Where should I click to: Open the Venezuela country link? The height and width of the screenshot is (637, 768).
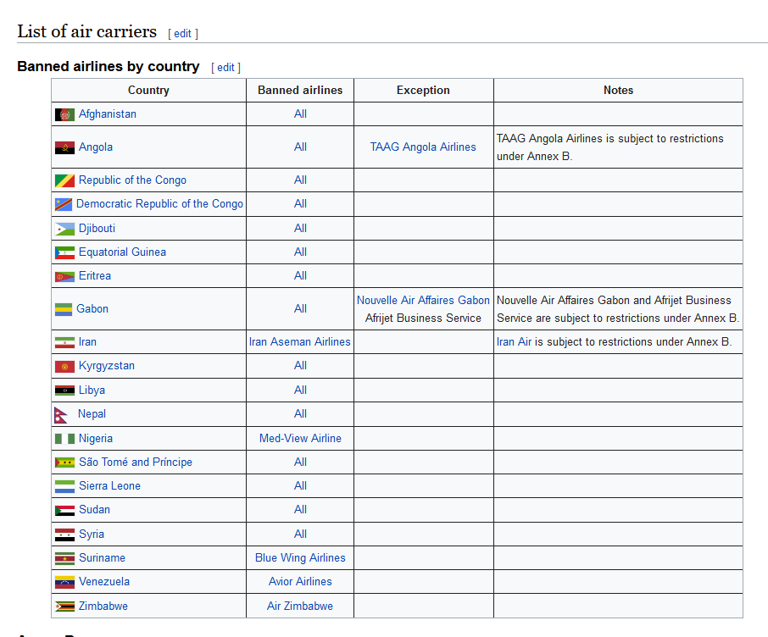pos(104,582)
